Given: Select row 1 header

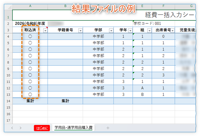Looking at the screenshot, I should pos(8,15).
